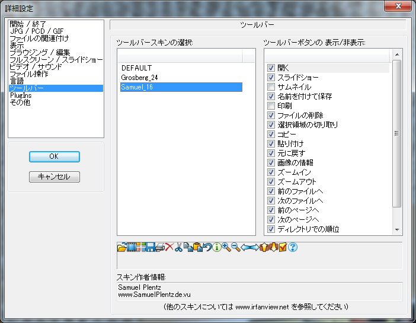
Task: Click the up arrow previous page icon
Action: point(264,247)
